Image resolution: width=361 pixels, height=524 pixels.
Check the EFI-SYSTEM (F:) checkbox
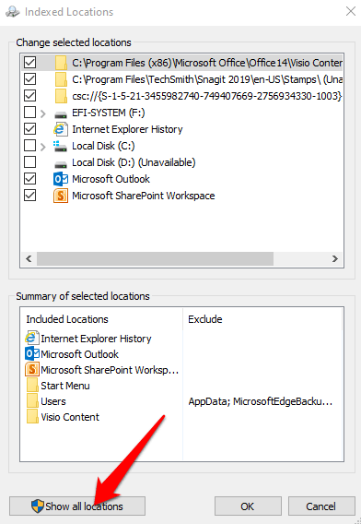(x=30, y=113)
